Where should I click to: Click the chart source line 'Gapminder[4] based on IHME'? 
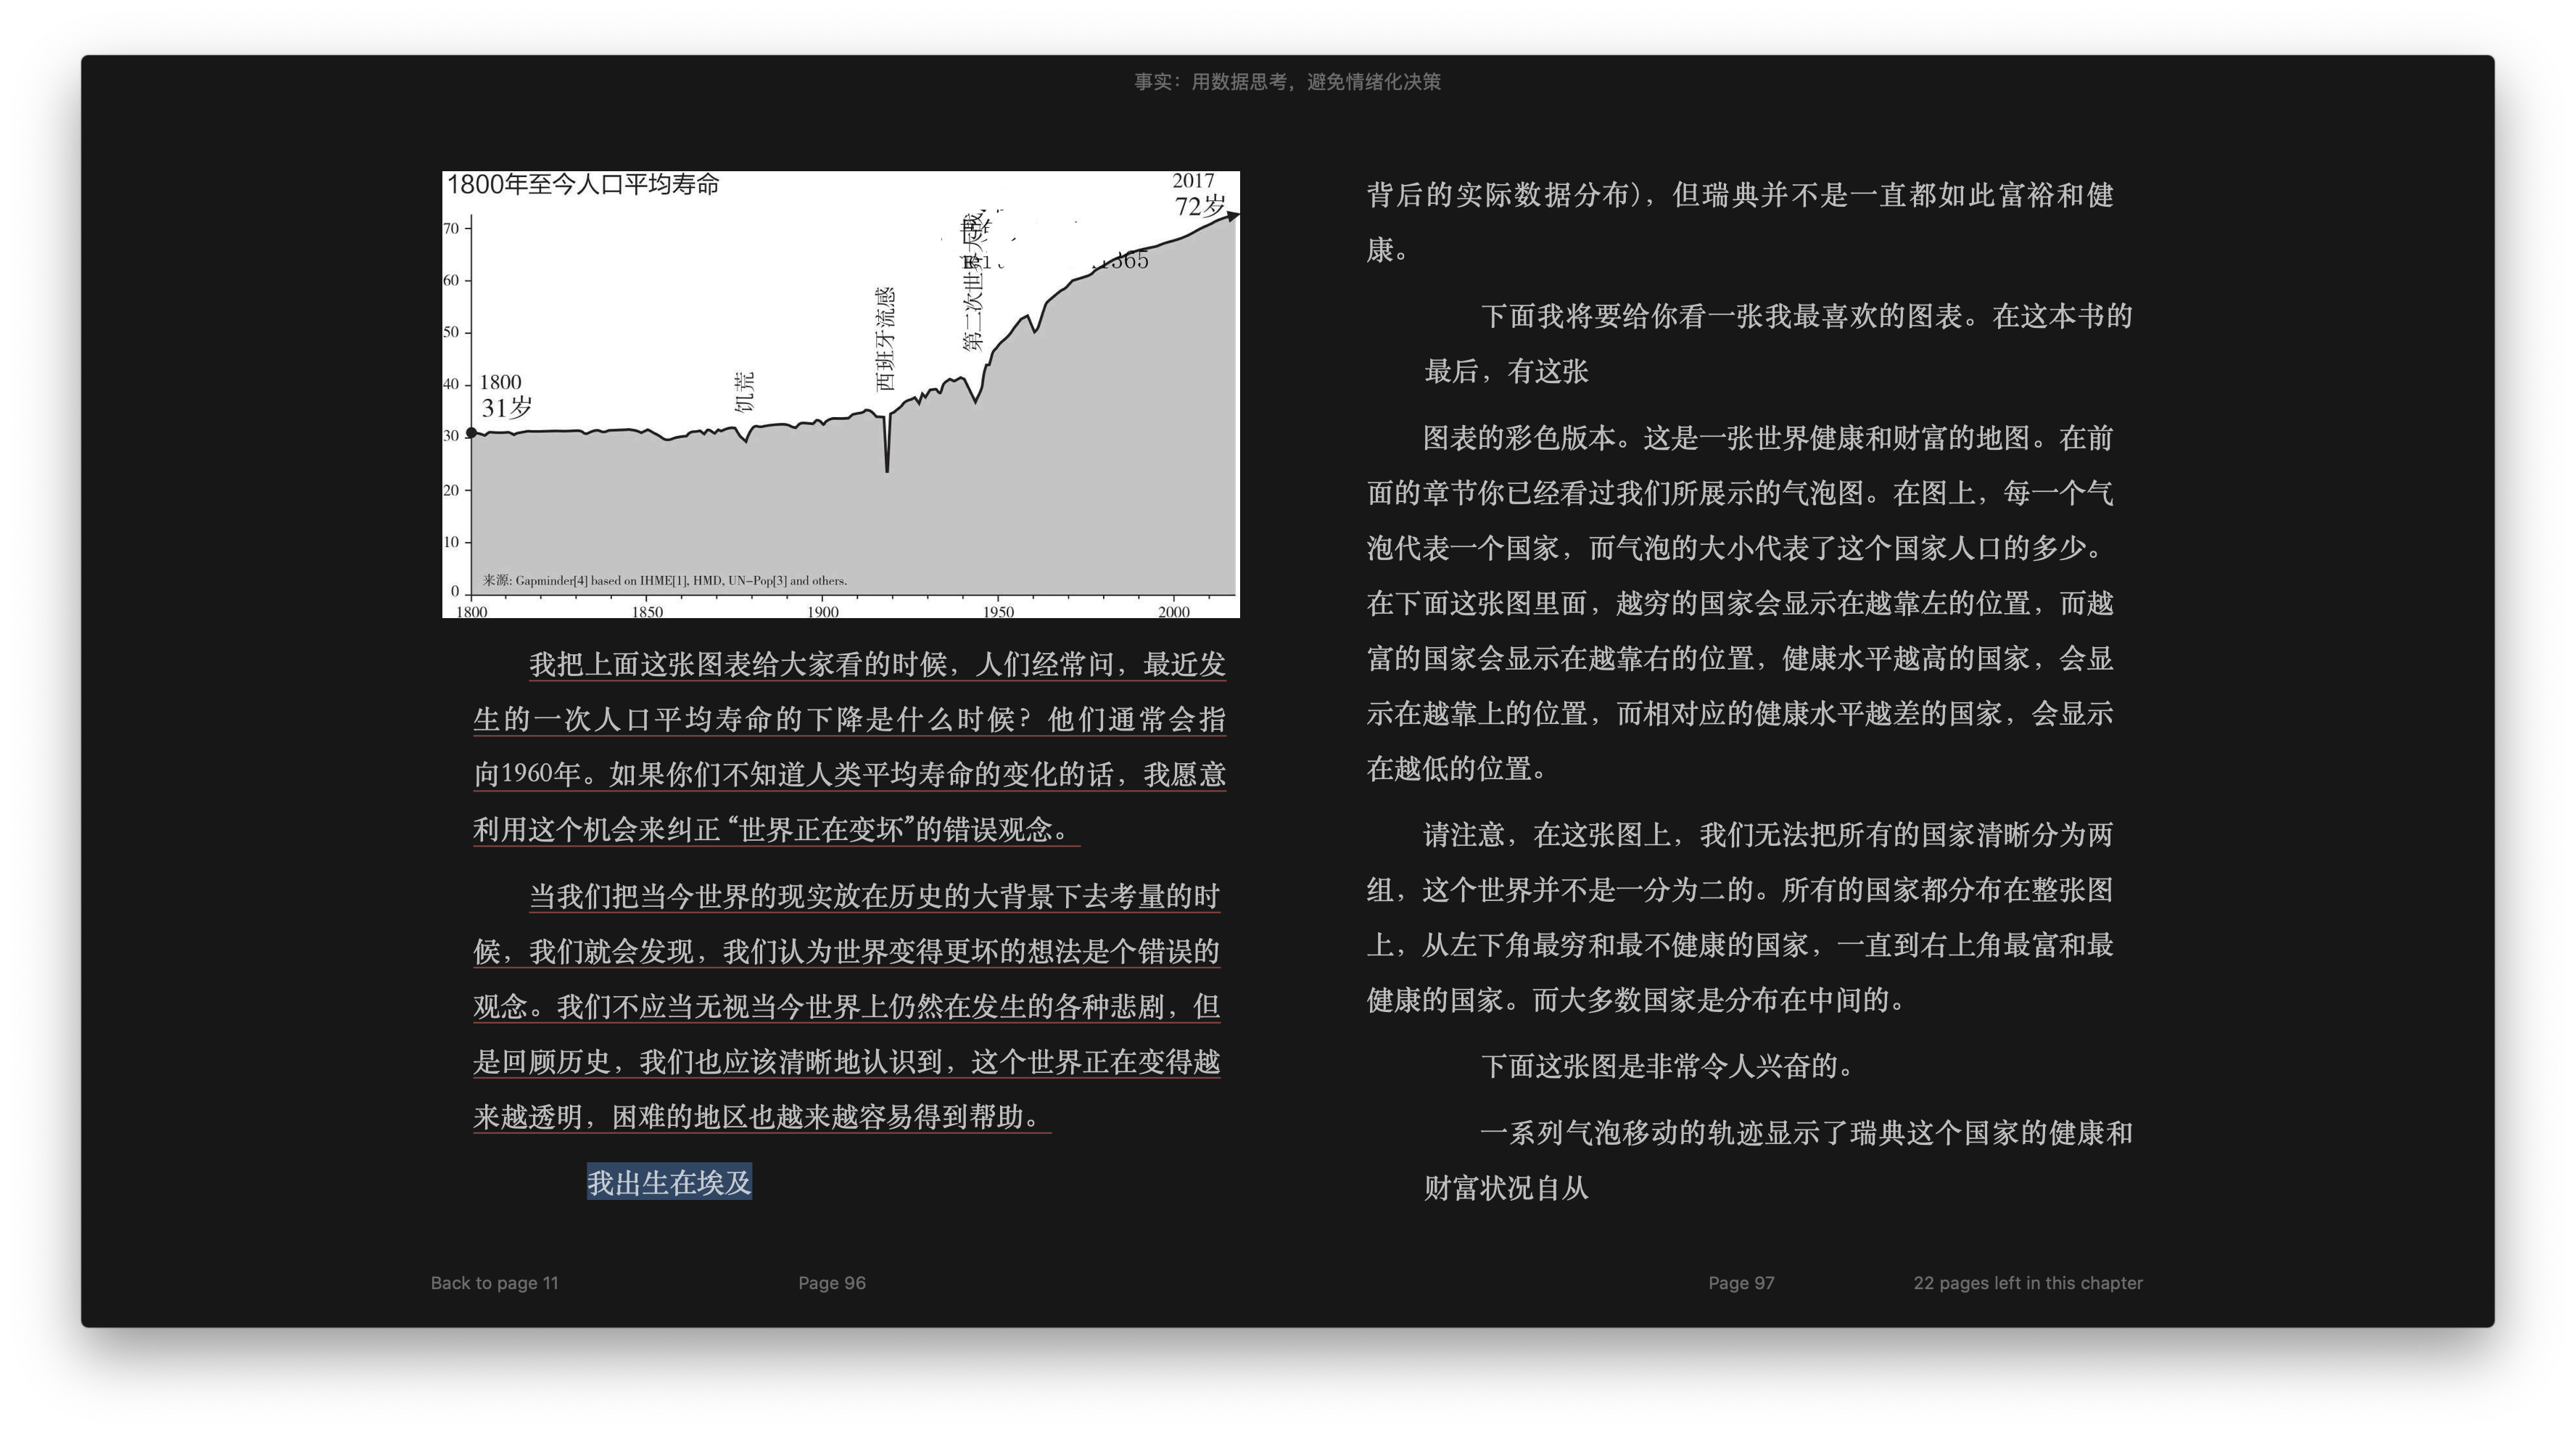click(x=665, y=580)
